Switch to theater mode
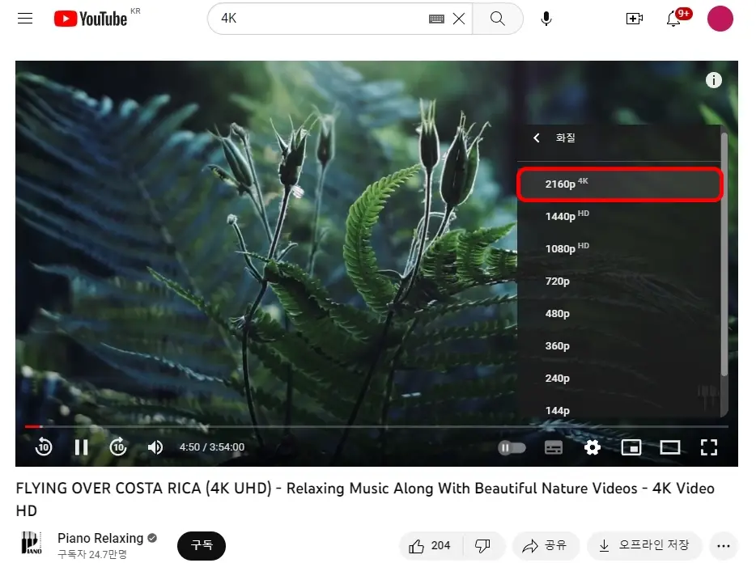The height and width of the screenshot is (563, 756). pyautogui.click(x=669, y=447)
